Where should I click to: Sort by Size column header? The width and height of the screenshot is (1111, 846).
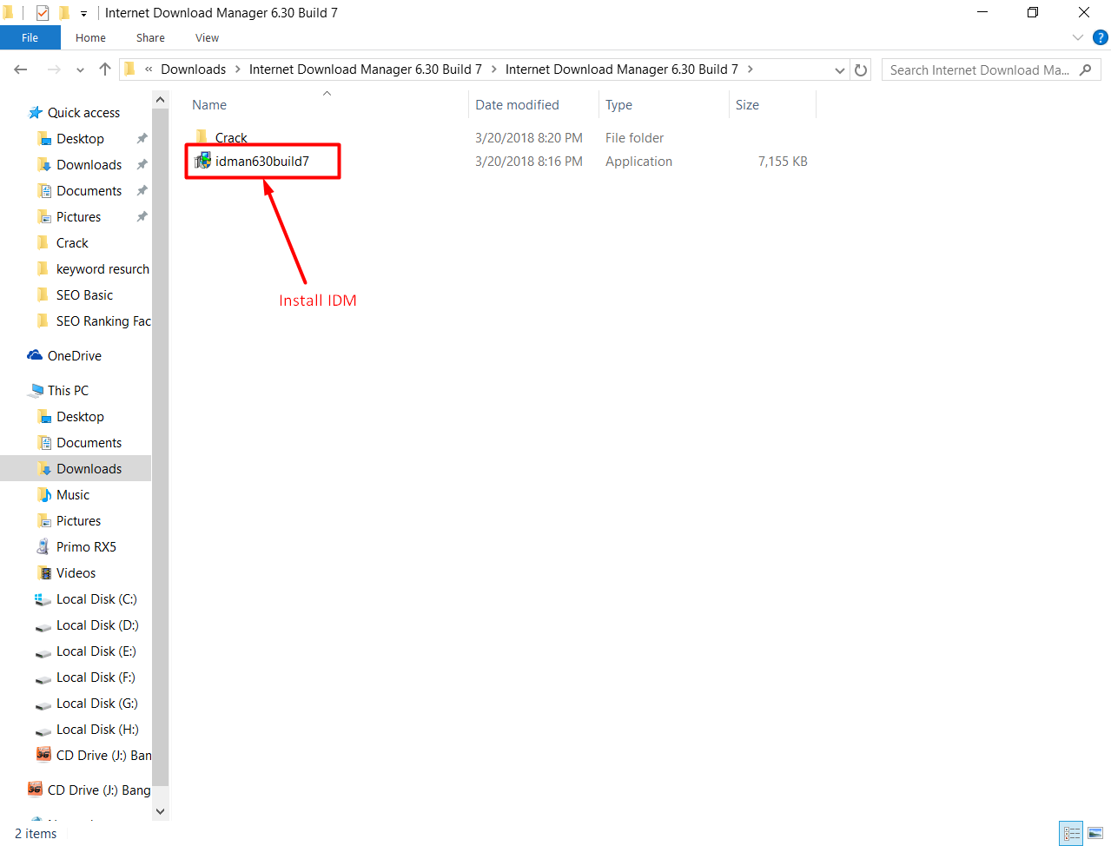[x=747, y=104]
